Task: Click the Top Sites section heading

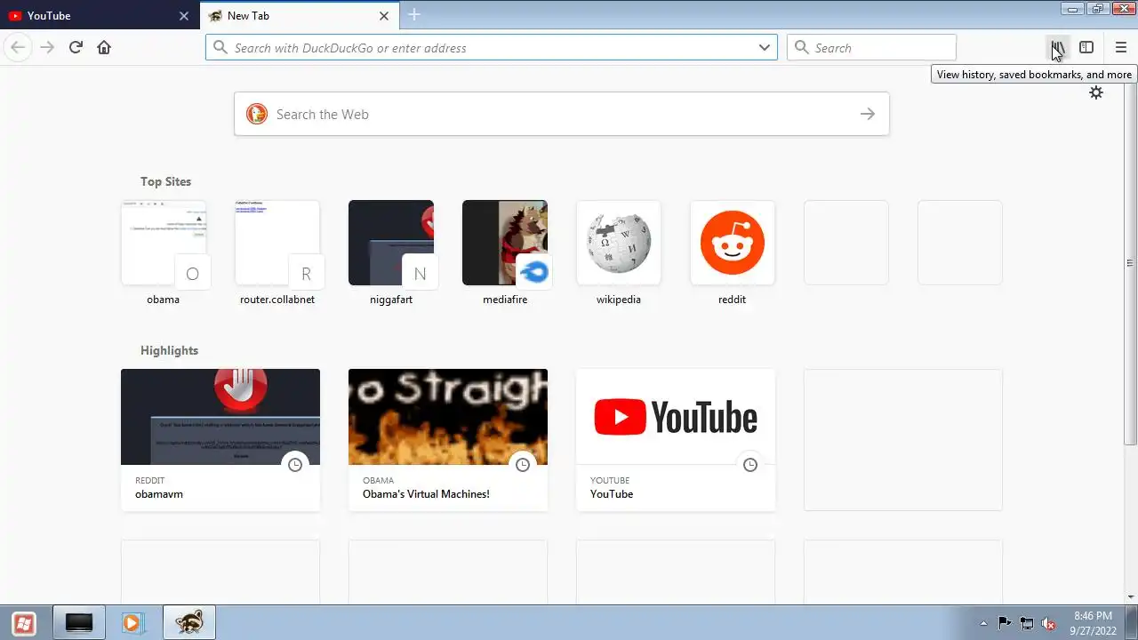Action: [x=165, y=181]
